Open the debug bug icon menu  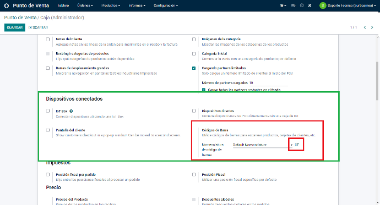[283, 5]
